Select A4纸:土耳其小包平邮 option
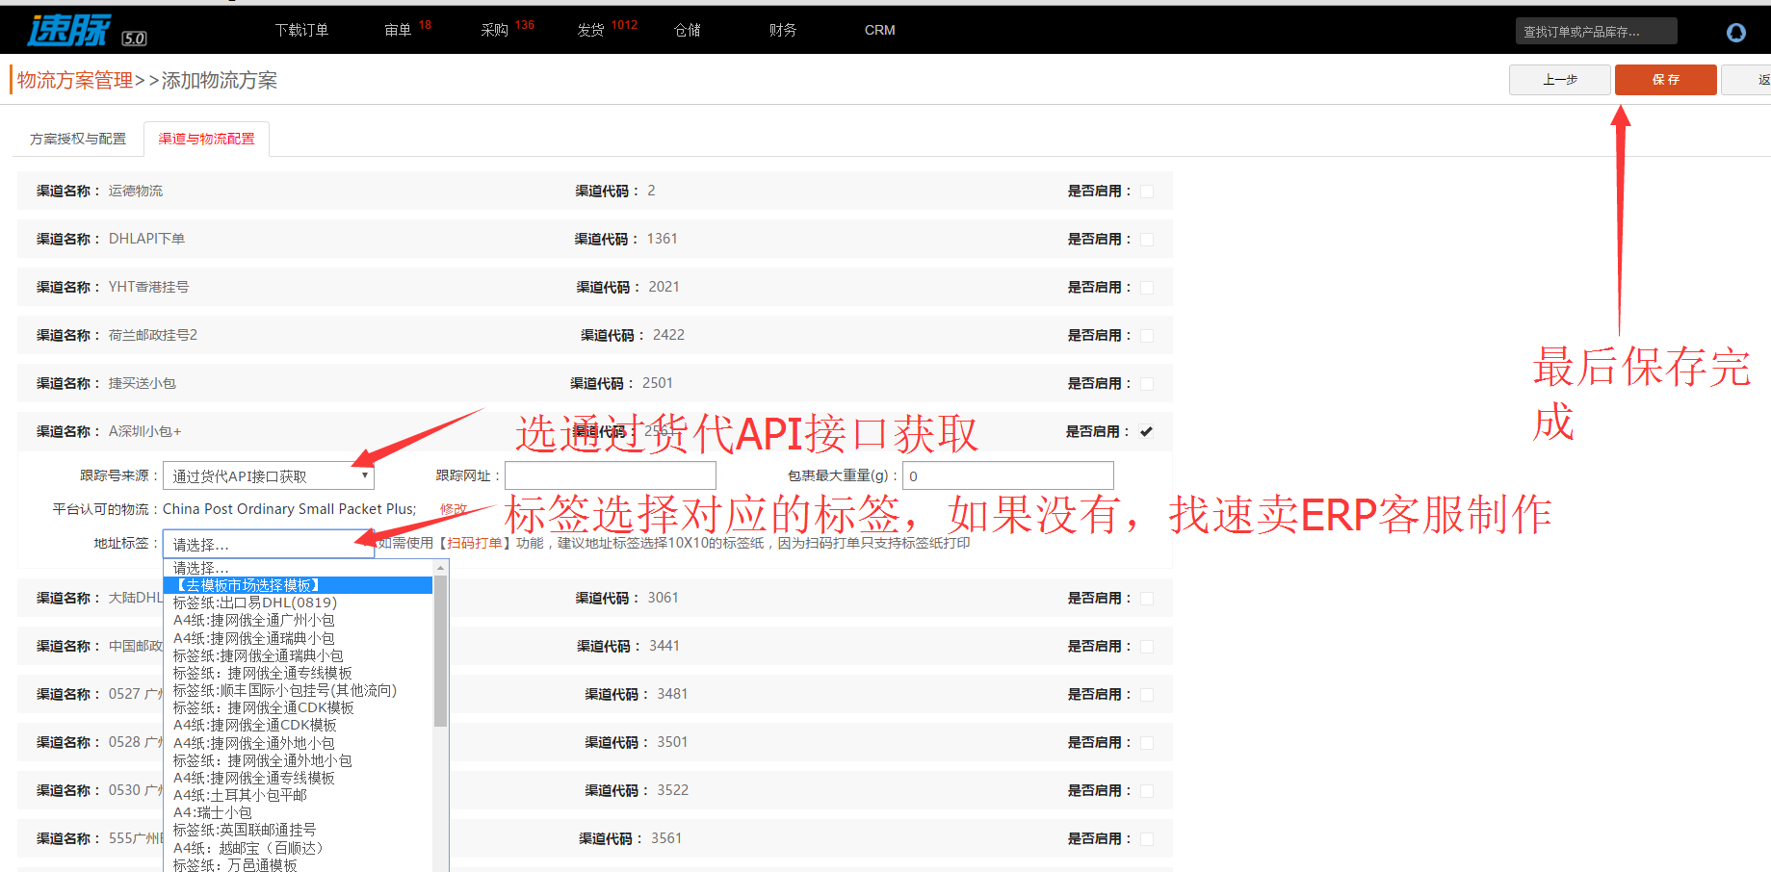This screenshot has width=1771, height=872. (x=299, y=795)
